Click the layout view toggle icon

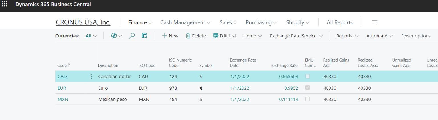145,36
